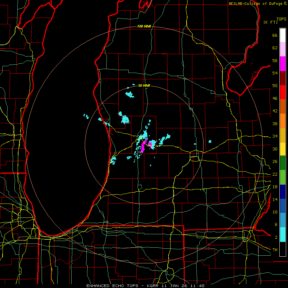
Task: Click the 26 legend value
Action: [x=275, y=162]
